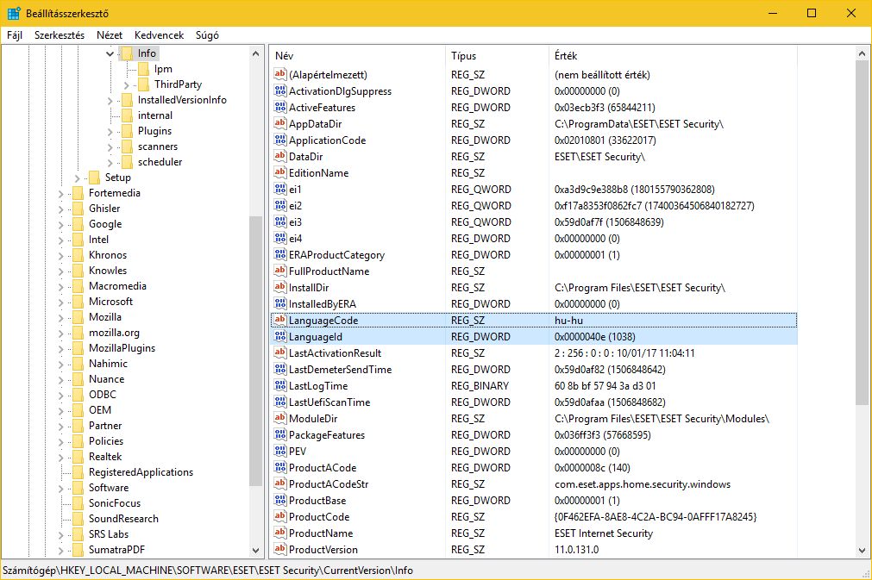Viewport: 872px width, 580px height.
Task: Click the values list scroll up arrow
Action: click(862, 54)
